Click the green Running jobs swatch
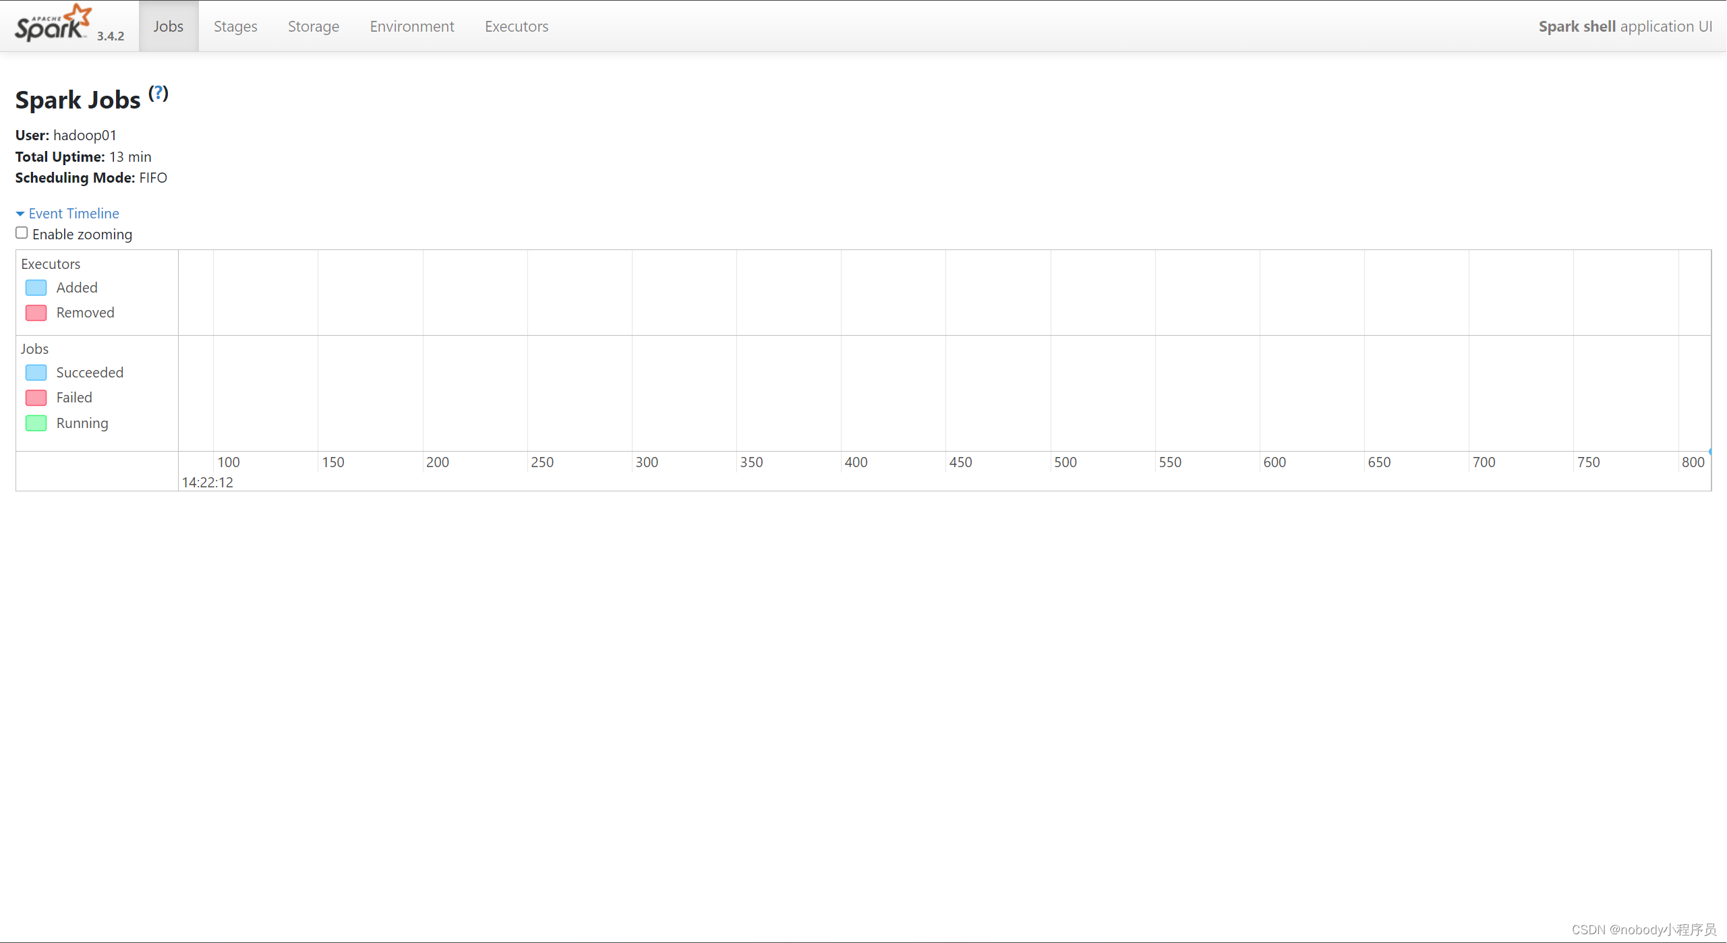Image resolution: width=1727 pixels, height=943 pixels. click(36, 423)
